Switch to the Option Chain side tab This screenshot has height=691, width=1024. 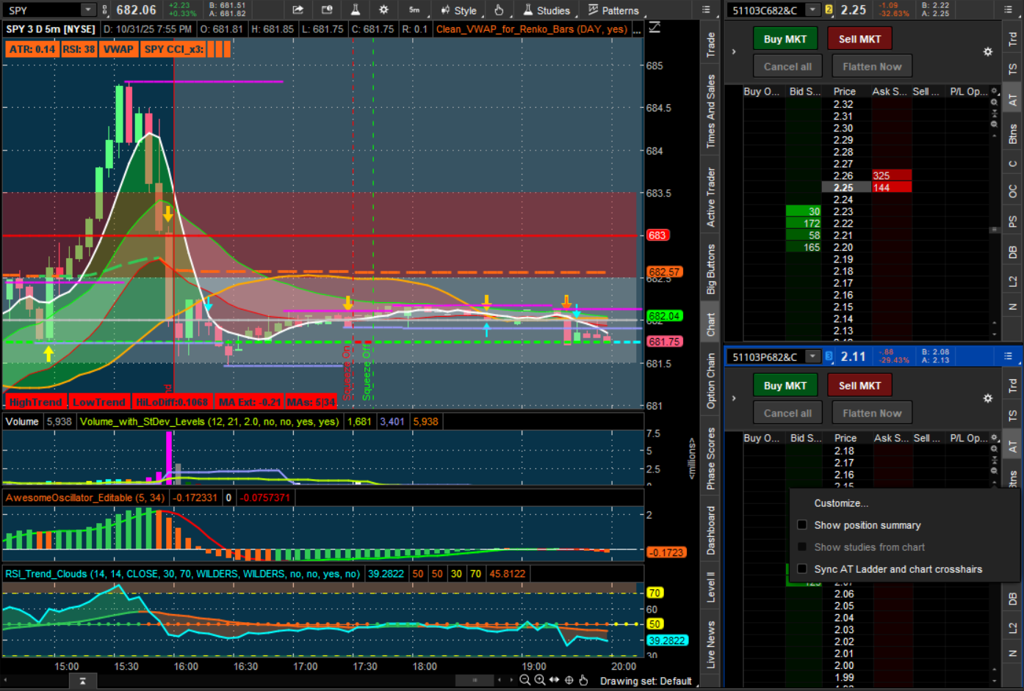point(711,381)
